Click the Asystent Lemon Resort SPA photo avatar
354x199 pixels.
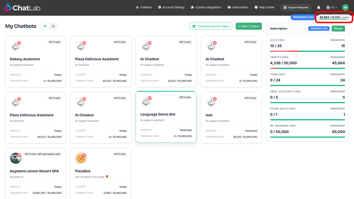point(16,158)
